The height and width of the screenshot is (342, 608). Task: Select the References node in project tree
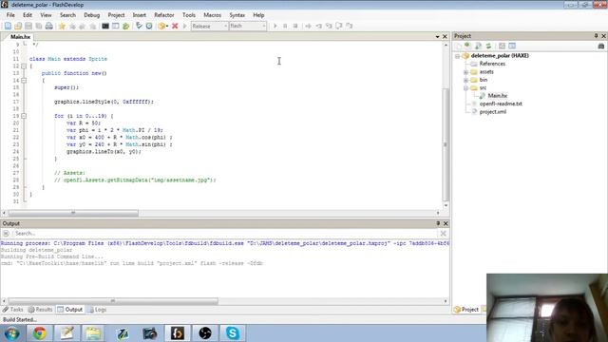click(x=492, y=64)
